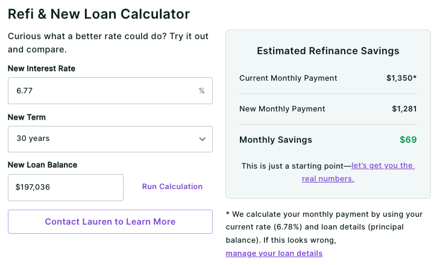
Task: Click the Monthly Savings label
Action: click(275, 140)
